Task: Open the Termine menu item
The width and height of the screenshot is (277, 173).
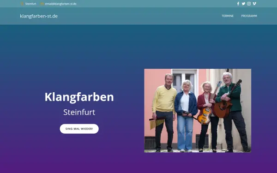Action: click(x=228, y=16)
